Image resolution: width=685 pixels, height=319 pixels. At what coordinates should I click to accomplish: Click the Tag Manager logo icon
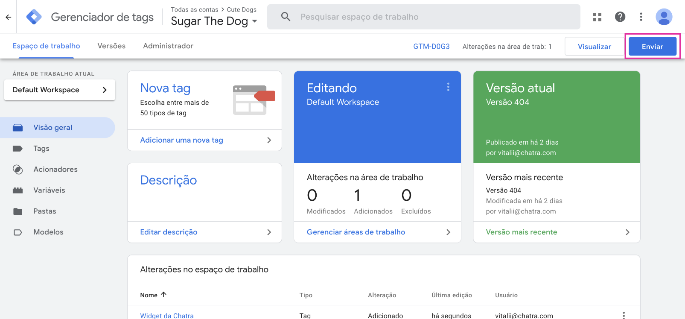click(34, 17)
